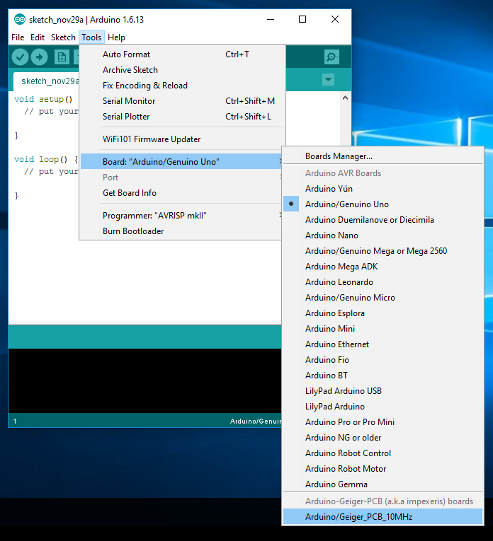Choose Fix Encoding & Reload

point(181,86)
